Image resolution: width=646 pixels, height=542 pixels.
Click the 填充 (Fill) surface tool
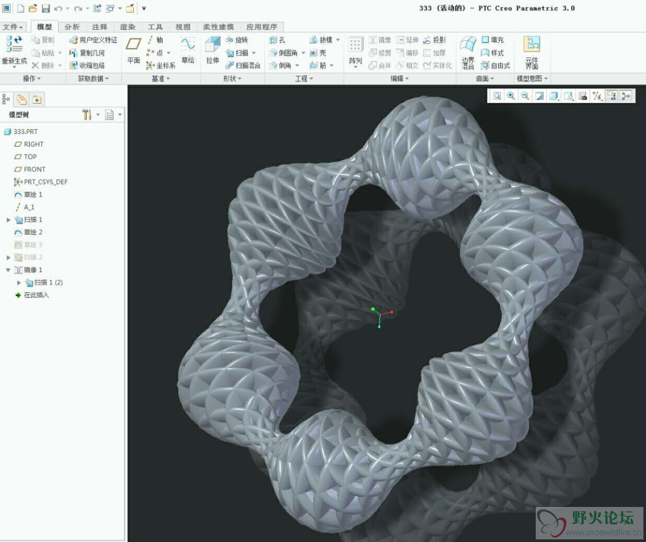[x=492, y=40]
